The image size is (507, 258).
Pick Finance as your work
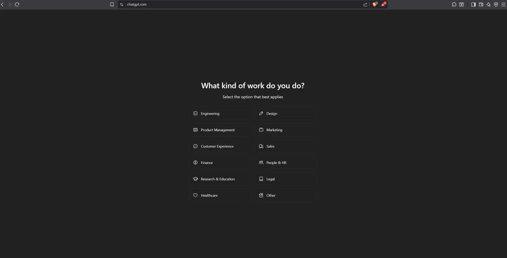pyautogui.click(x=220, y=162)
